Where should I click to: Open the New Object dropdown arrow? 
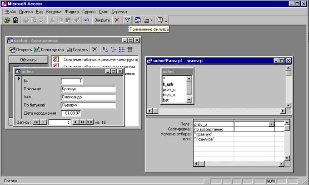151,20
